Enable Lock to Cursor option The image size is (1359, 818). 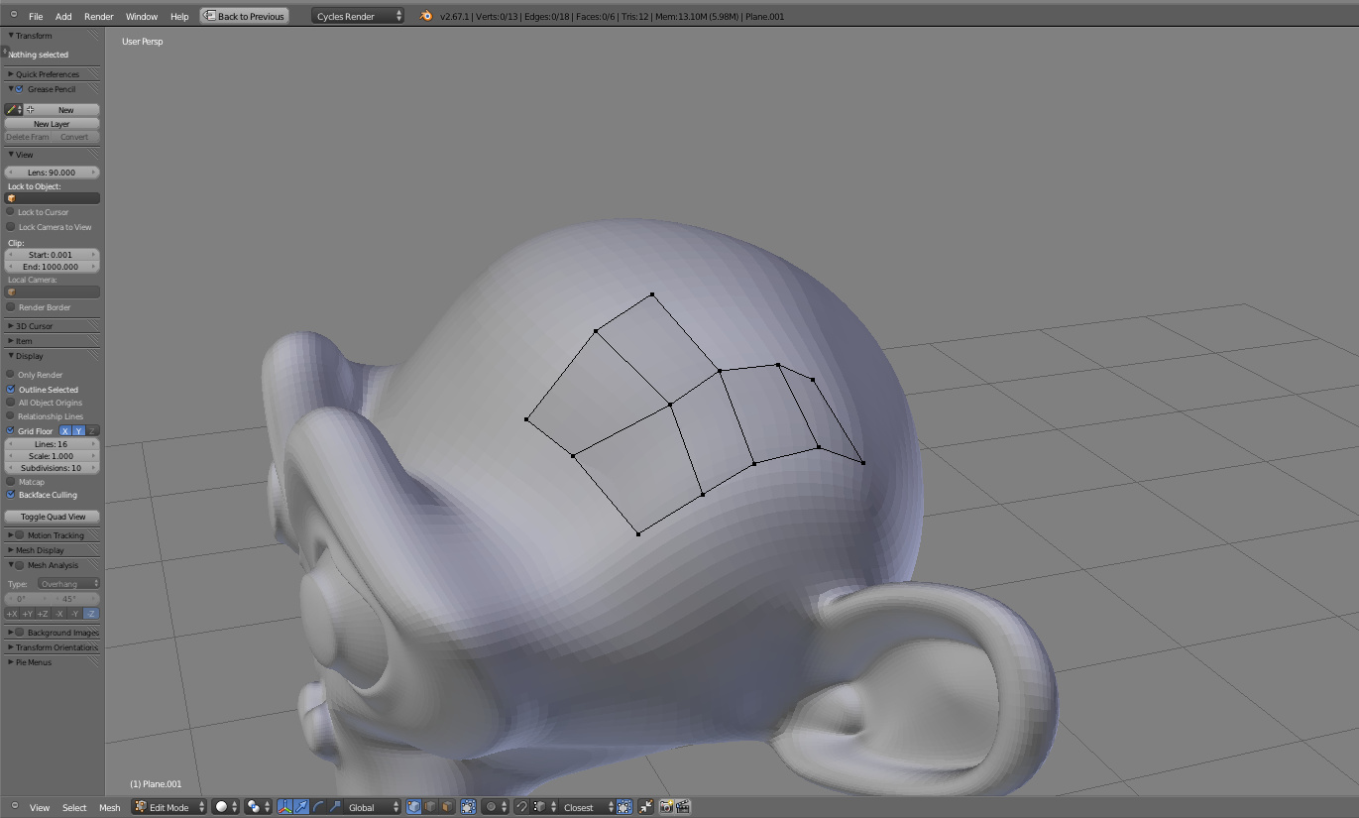[x=11, y=212]
